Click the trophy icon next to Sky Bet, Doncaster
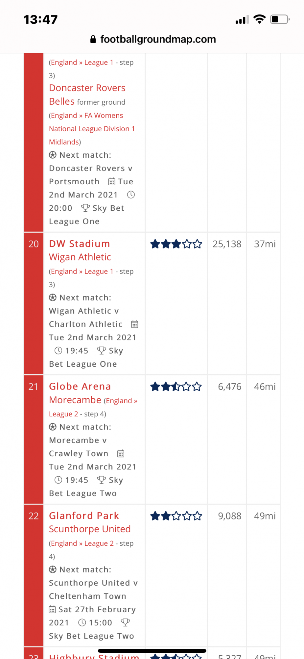The height and width of the screenshot is (659, 304). [x=85, y=208]
